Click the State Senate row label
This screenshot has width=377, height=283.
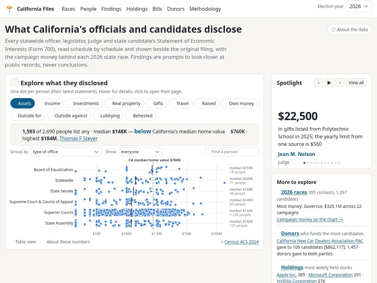click(x=62, y=191)
